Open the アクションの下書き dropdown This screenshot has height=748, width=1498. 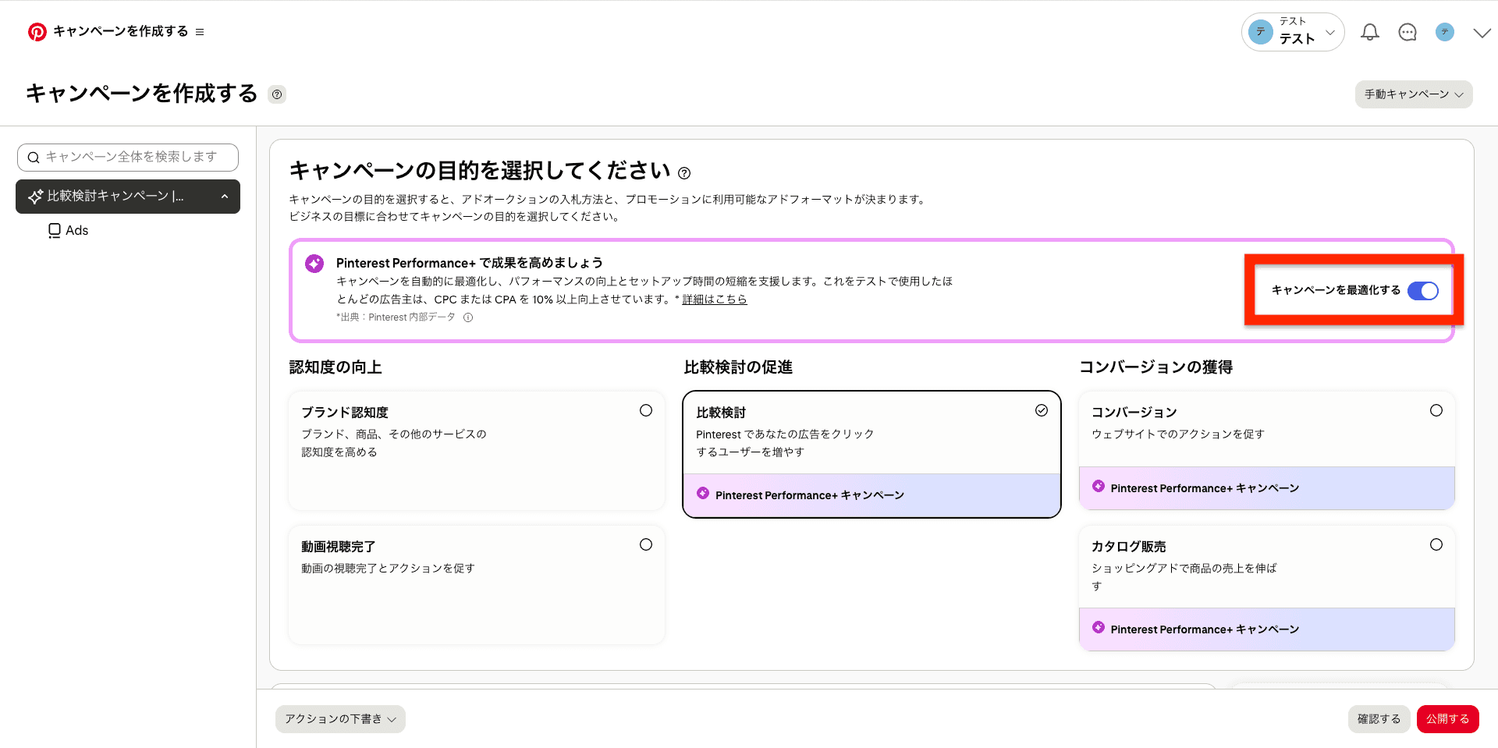(340, 719)
